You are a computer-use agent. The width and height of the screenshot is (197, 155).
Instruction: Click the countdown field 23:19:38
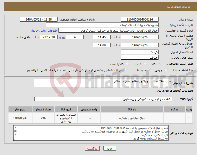(49, 37)
